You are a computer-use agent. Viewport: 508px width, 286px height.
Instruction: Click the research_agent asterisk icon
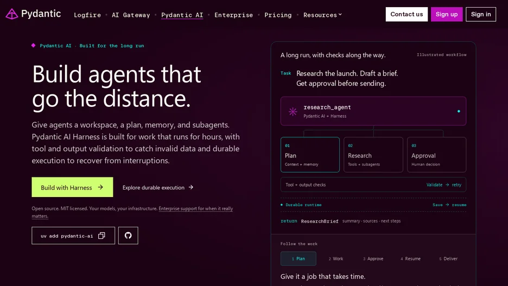click(293, 111)
